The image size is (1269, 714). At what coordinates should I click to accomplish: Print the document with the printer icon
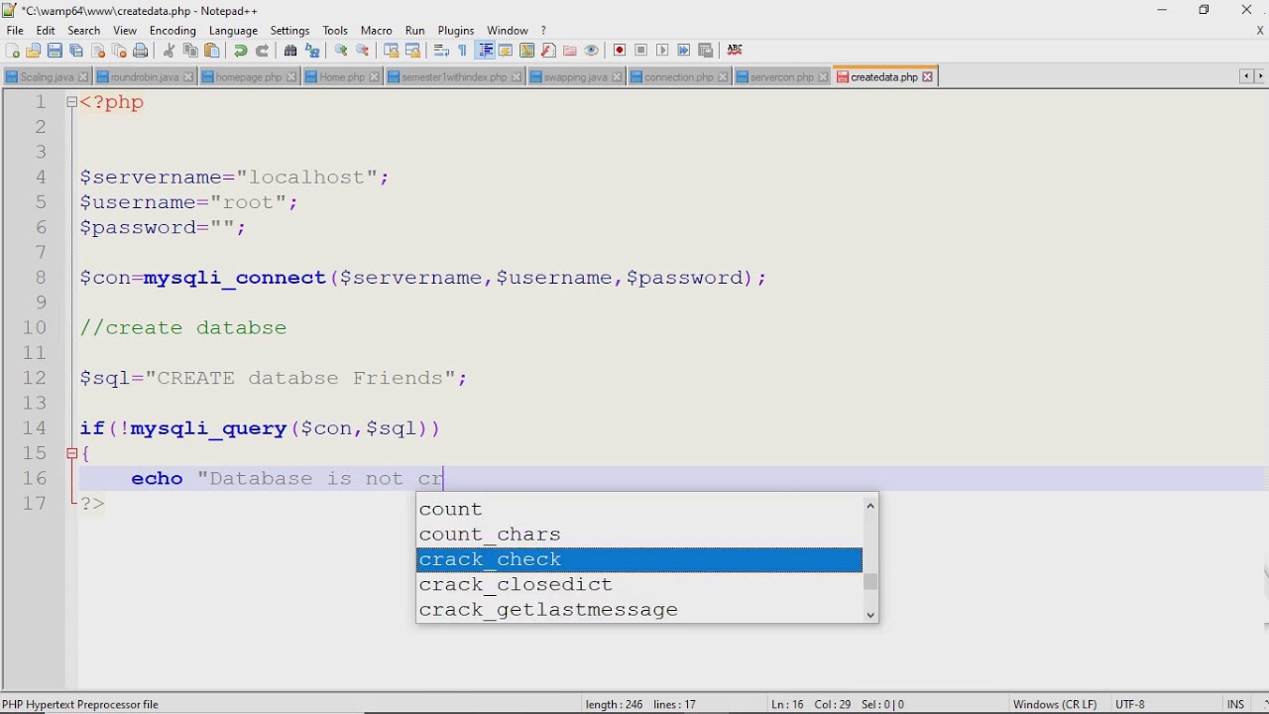coord(140,51)
